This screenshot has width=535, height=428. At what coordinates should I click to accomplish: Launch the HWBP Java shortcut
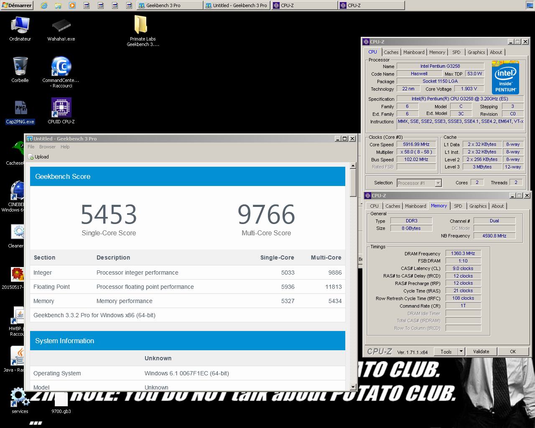(x=18, y=322)
